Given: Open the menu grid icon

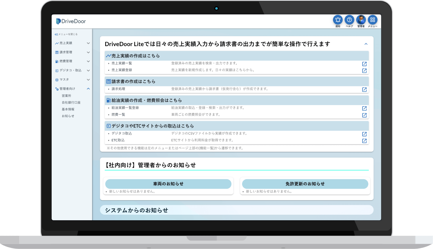Looking at the screenshot, I should point(373,20).
